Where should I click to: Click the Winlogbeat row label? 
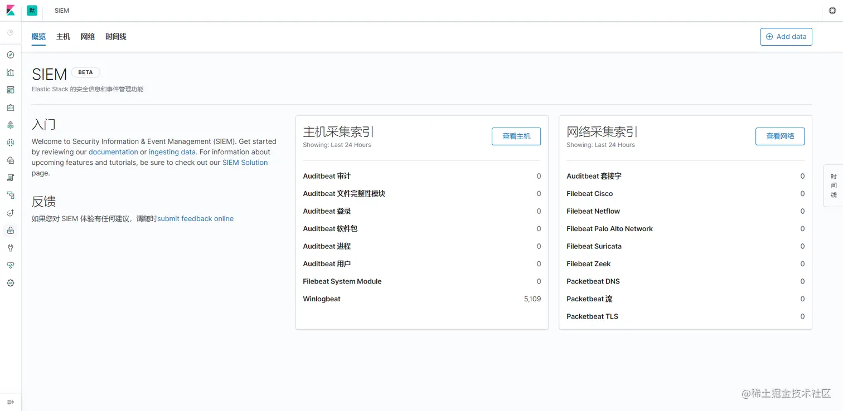(322, 299)
